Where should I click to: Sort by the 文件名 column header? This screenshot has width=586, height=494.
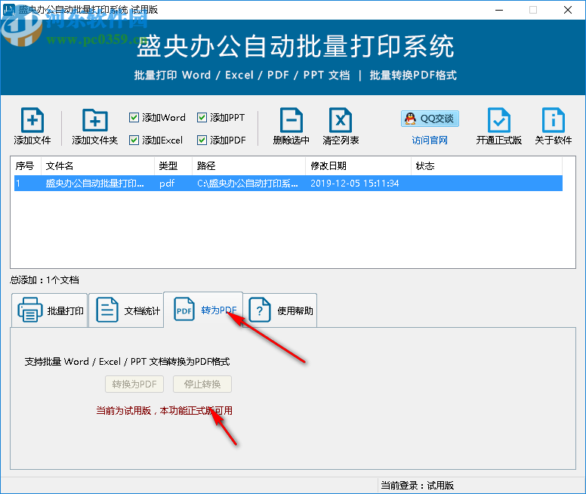pos(98,165)
